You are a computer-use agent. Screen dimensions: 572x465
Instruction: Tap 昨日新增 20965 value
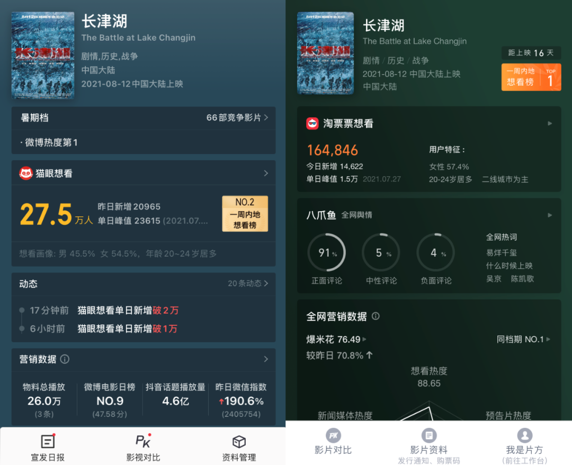[129, 207]
